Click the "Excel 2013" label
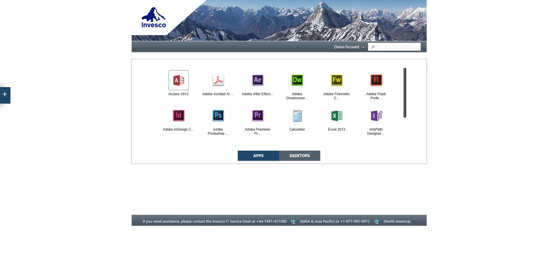Viewport: 558px width, 263px height. click(x=337, y=130)
